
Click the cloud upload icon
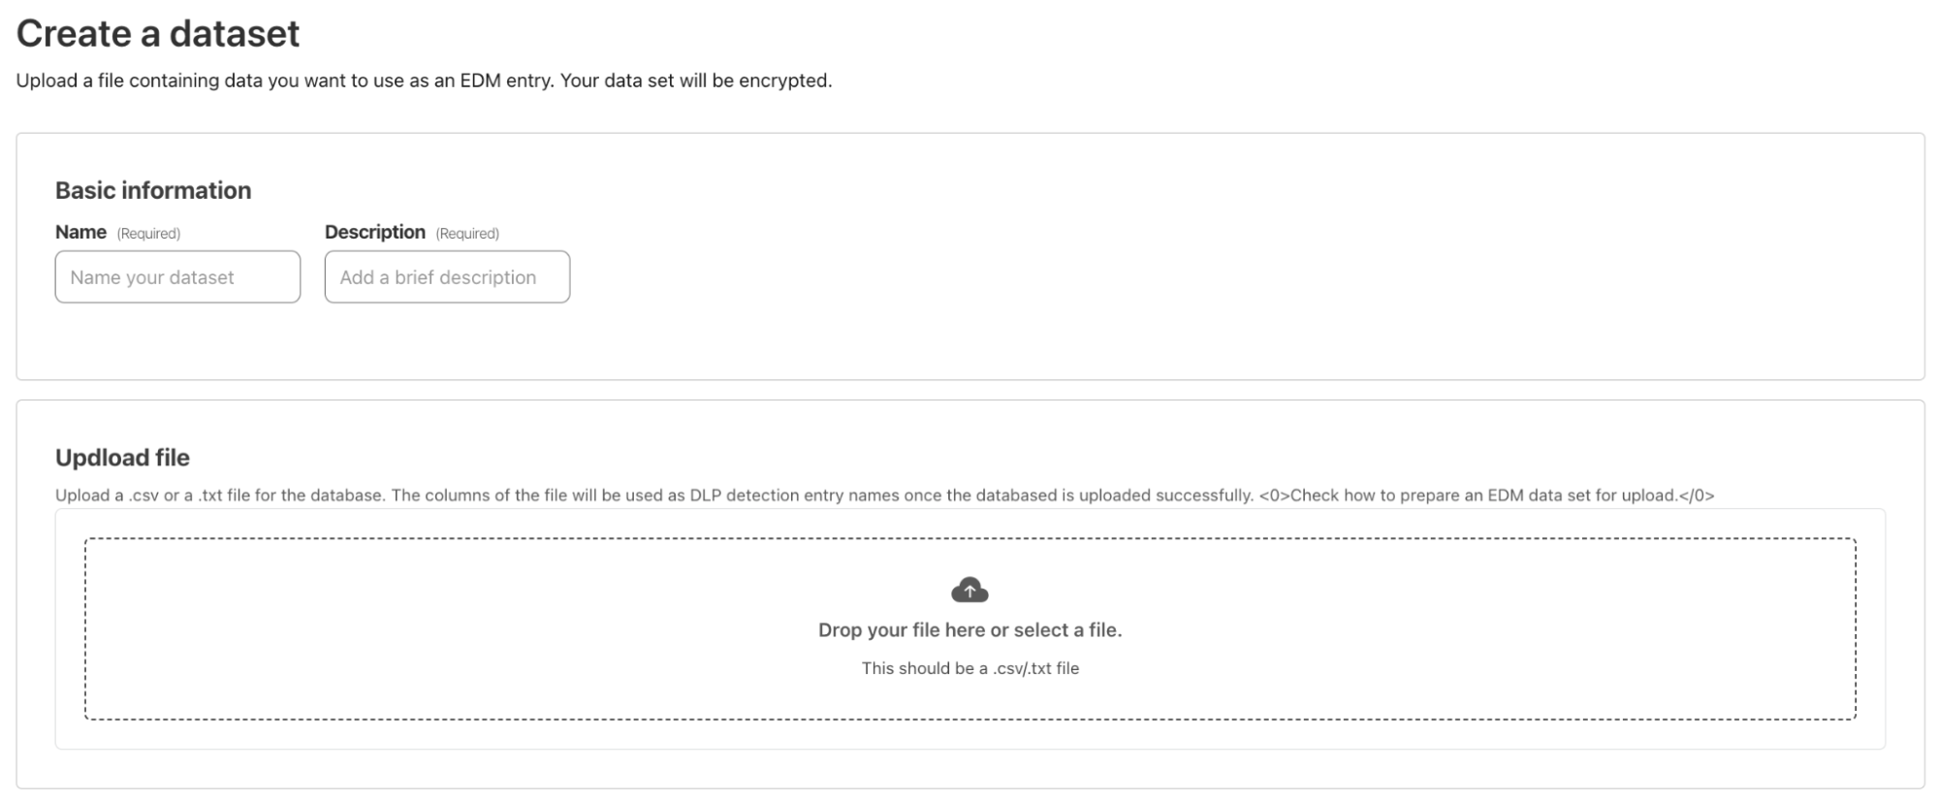[969, 590]
